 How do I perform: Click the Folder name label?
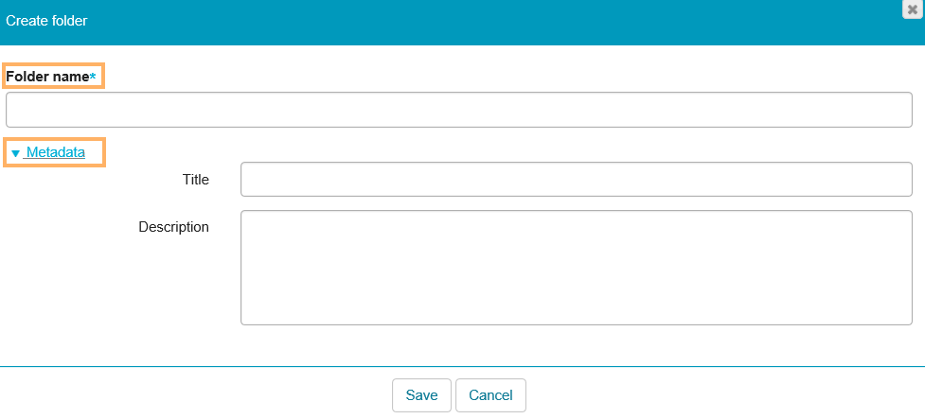tap(47, 76)
